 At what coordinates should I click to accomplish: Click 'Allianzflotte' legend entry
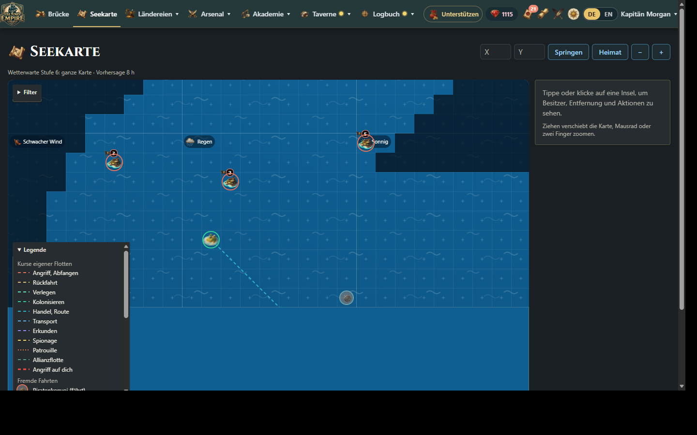[40, 360]
